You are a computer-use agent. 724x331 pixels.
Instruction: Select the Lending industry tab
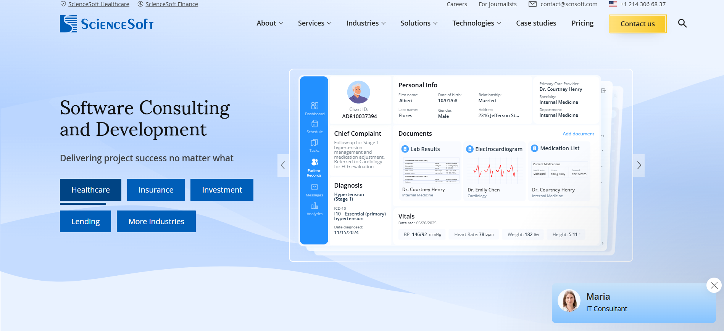[x=85, y=222]
